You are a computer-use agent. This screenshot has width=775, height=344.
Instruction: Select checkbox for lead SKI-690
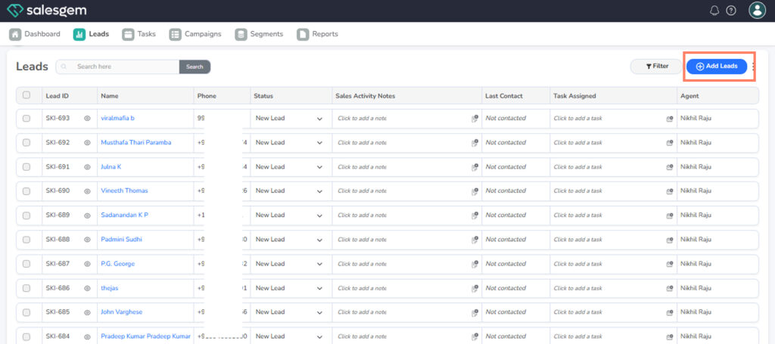tap(26, 191)
